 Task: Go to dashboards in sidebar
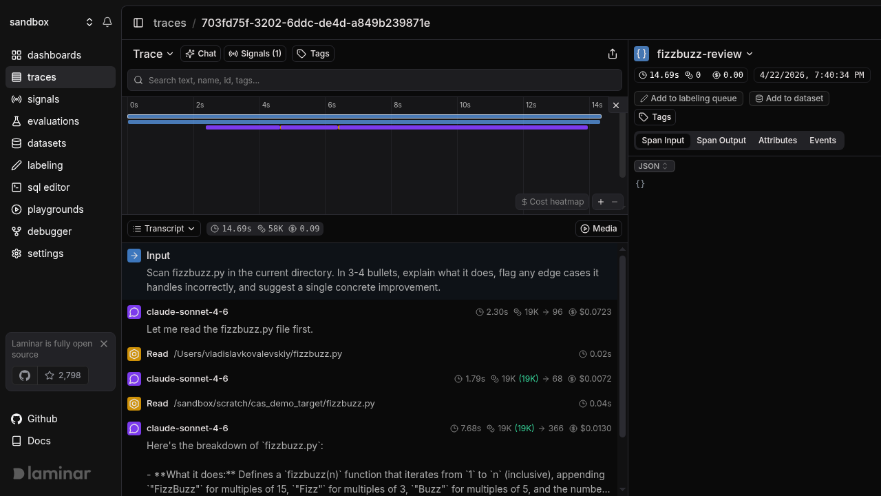[61, 55]
